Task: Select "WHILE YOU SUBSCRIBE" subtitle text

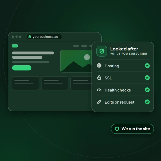Action: tap(129, 54)
